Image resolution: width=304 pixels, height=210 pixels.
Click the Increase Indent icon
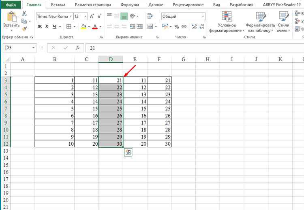pos(140,27)
